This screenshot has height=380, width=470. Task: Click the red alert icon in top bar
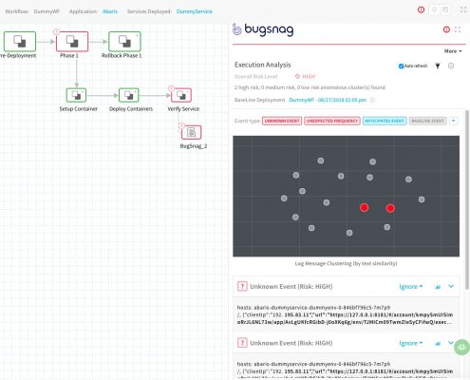click(x=421, y=9)
